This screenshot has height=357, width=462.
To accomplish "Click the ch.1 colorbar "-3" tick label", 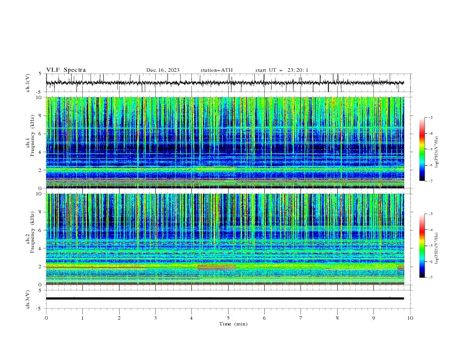I will (430, 117).
